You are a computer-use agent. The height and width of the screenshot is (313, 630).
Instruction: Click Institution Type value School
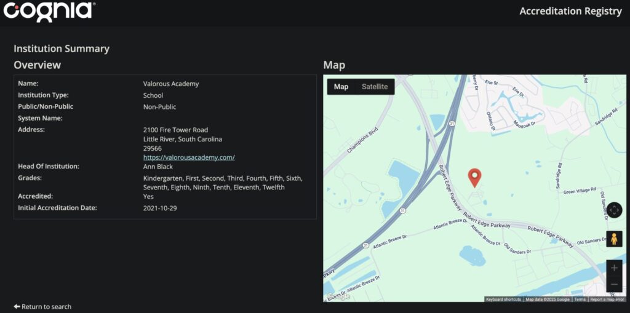tap(153, 95)
